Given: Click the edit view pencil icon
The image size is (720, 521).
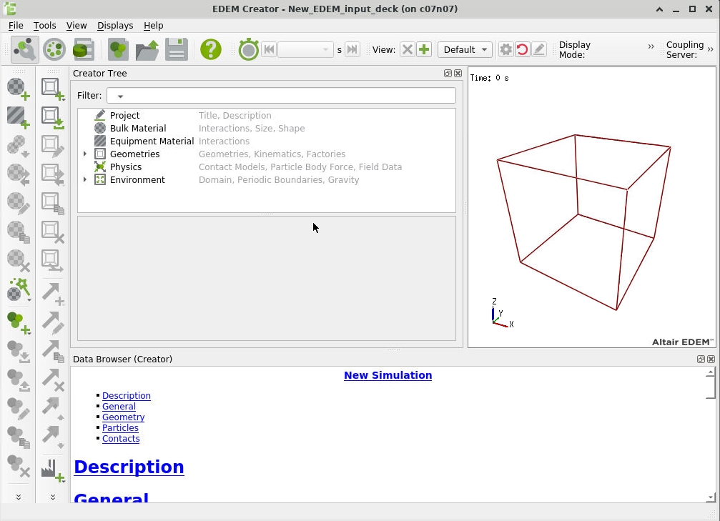Looking at the screenshot, I should tap(538, 49).
